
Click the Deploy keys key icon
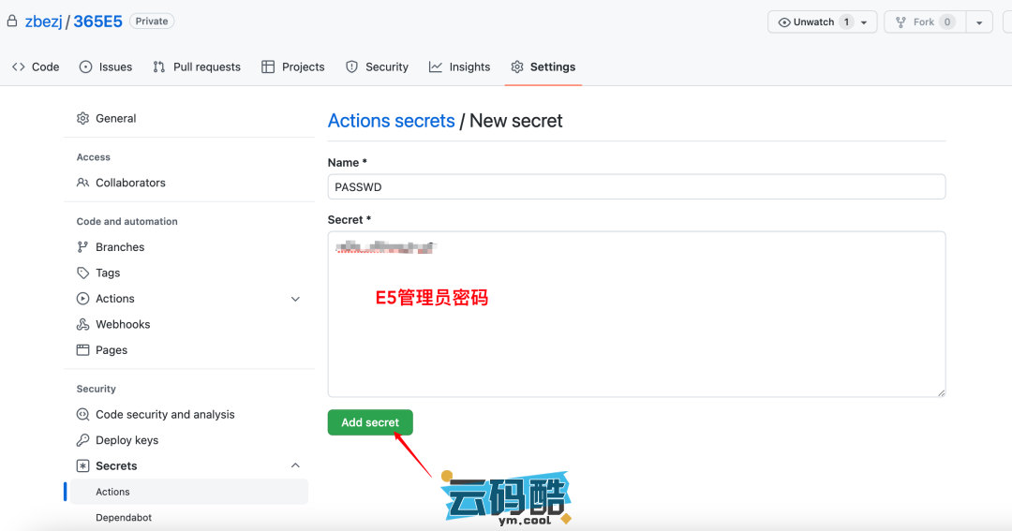(x=83, y=440)
